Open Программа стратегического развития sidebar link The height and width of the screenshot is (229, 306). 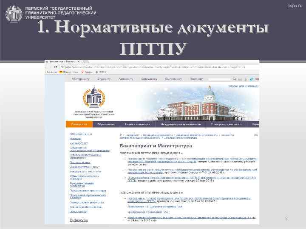tap(88, 196)
